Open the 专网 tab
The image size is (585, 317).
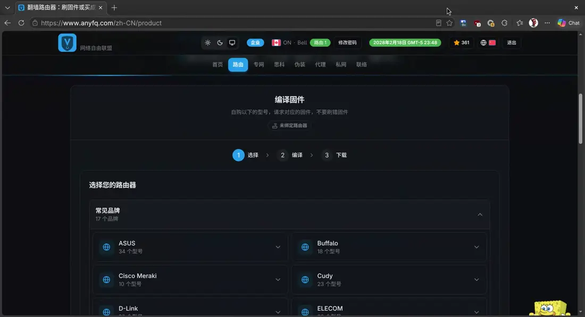258,64
